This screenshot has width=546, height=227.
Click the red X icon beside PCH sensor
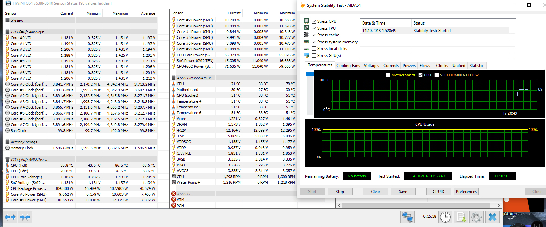coord(174,205)
